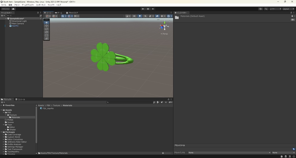Select the Scale tool in scene toolbar
Image resolution: width=296 pixels, height=158 pixels.
tap(47, 32)
